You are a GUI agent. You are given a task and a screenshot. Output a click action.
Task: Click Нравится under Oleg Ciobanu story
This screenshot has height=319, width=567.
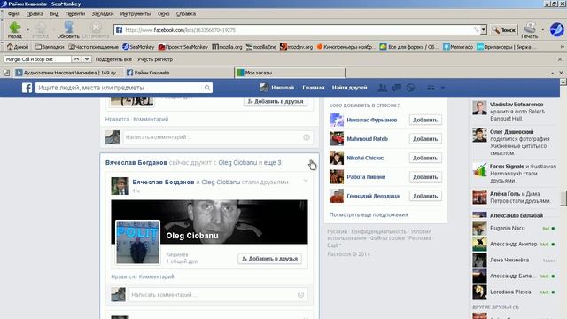pyautogui.click(x=123, y=276)
